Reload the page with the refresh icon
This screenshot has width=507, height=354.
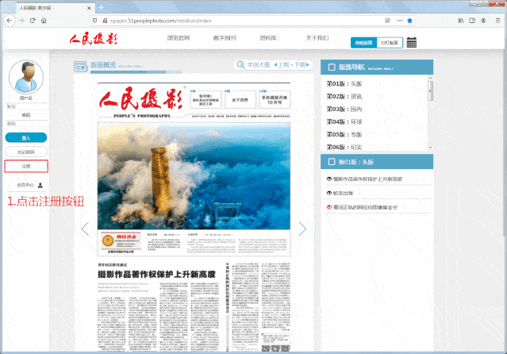click(33, 21)
